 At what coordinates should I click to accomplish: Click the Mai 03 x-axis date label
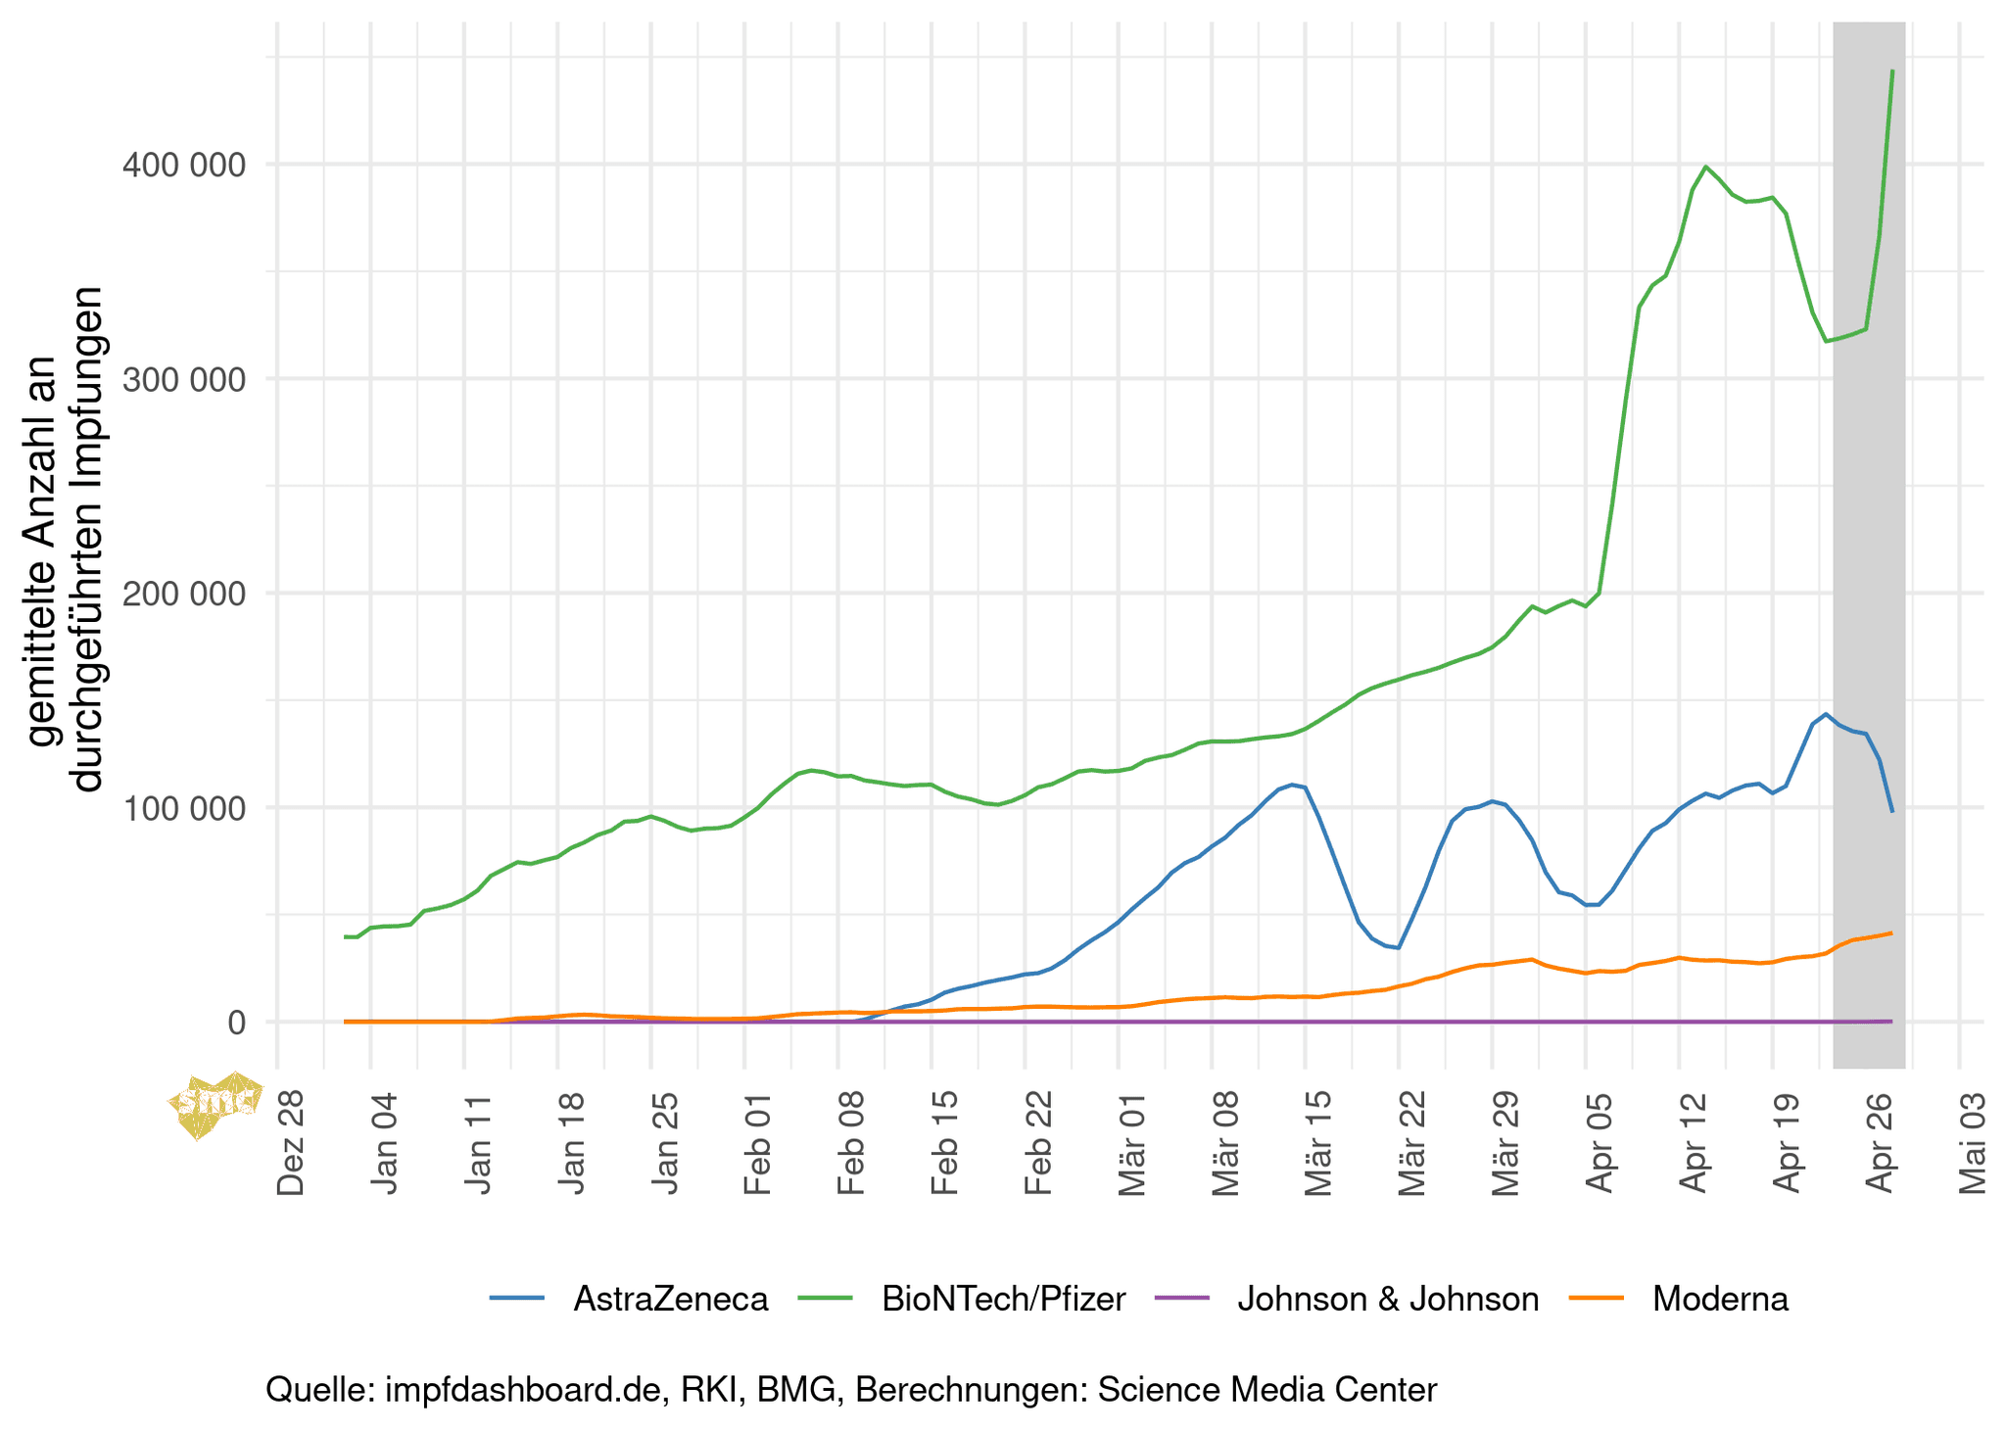click(1973, 1141)
